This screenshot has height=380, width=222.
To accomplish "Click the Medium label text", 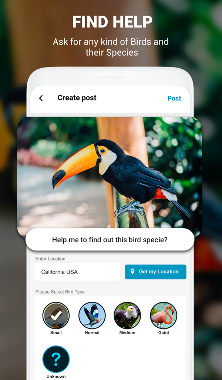I will tap(127, 332).
